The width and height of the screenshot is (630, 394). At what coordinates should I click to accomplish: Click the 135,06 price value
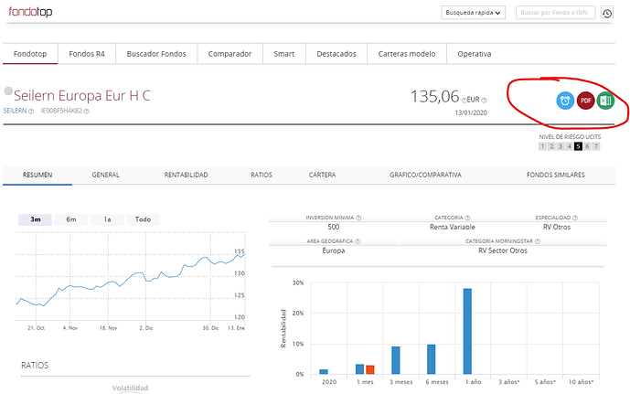[434, 97]
